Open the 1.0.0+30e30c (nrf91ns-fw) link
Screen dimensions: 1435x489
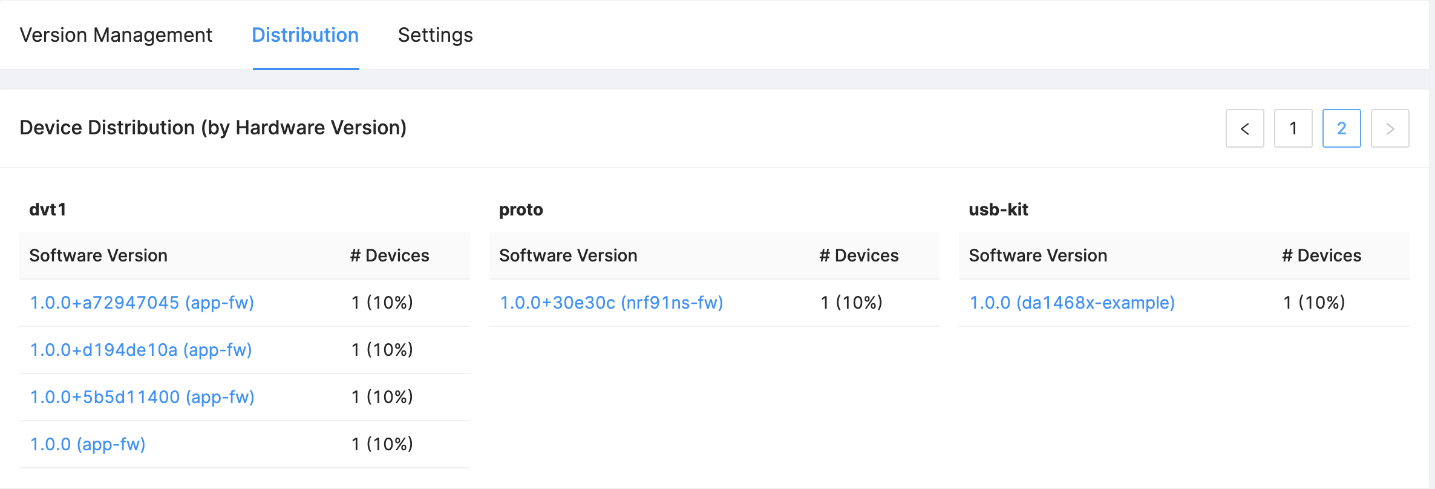612,303
